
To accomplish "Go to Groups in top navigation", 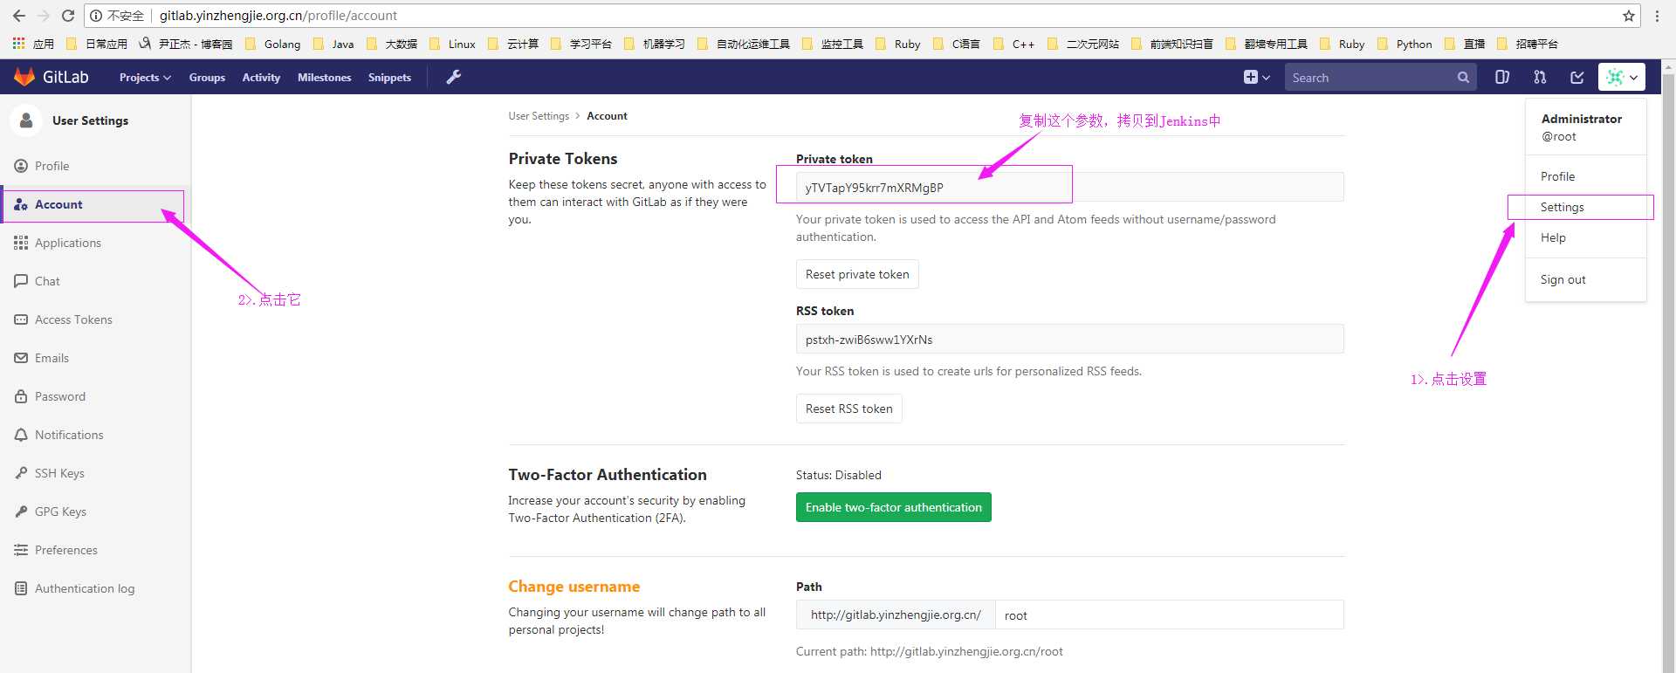I will point(207,77).
